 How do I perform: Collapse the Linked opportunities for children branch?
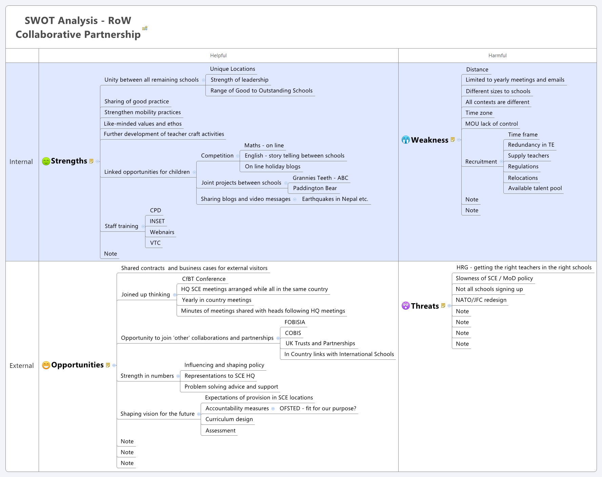pyautogui.click(x=195, y=172)
